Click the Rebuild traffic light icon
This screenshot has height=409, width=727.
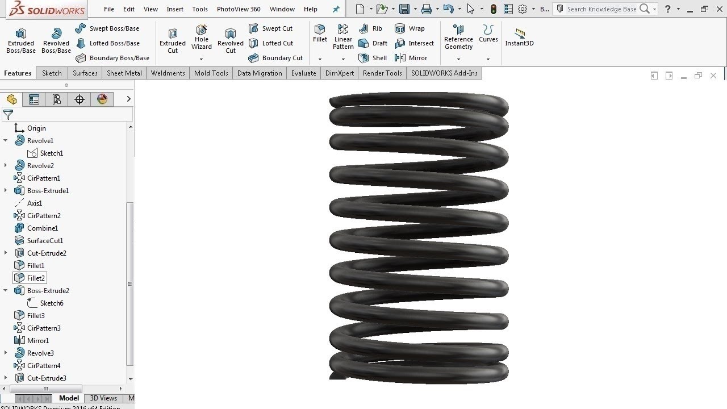pos(493,9)
